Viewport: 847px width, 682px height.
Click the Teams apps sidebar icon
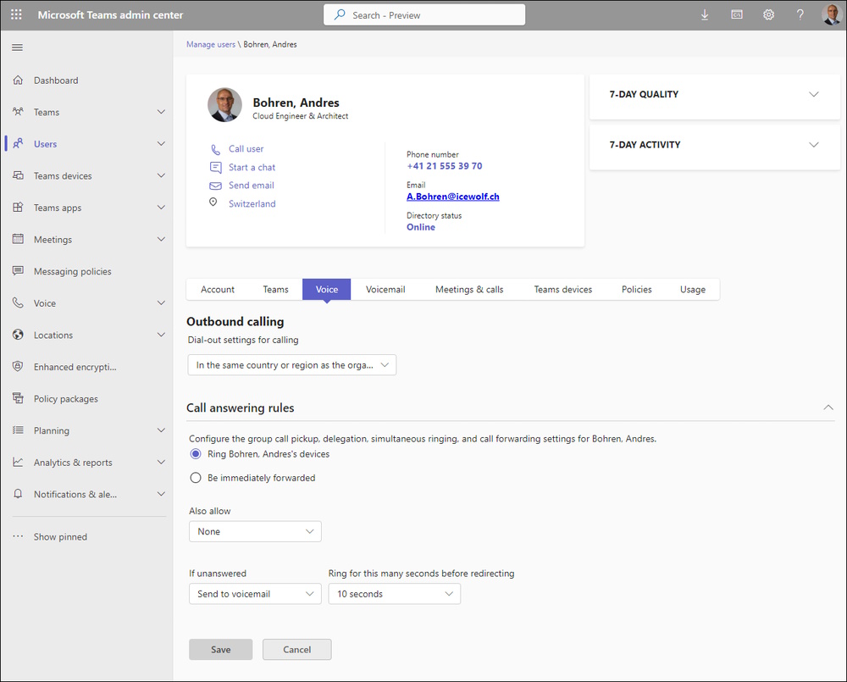[18, 208]
